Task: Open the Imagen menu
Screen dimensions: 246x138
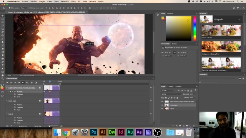Action: [42, 2]
